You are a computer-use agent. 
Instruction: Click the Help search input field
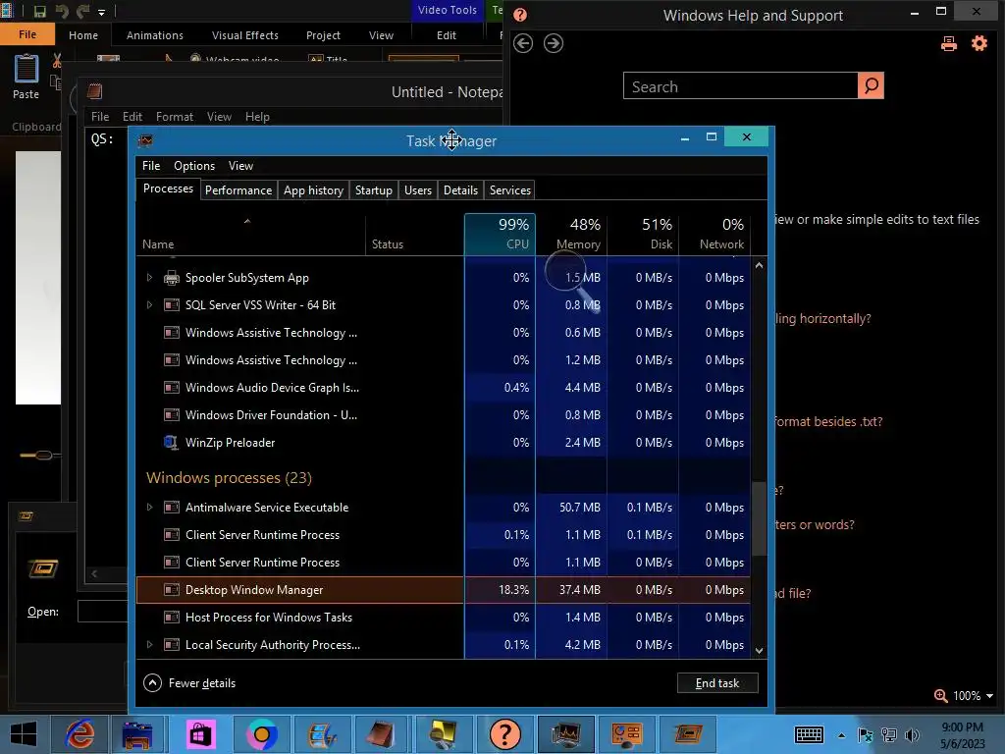pyautogui.click(x=740, y=86)
